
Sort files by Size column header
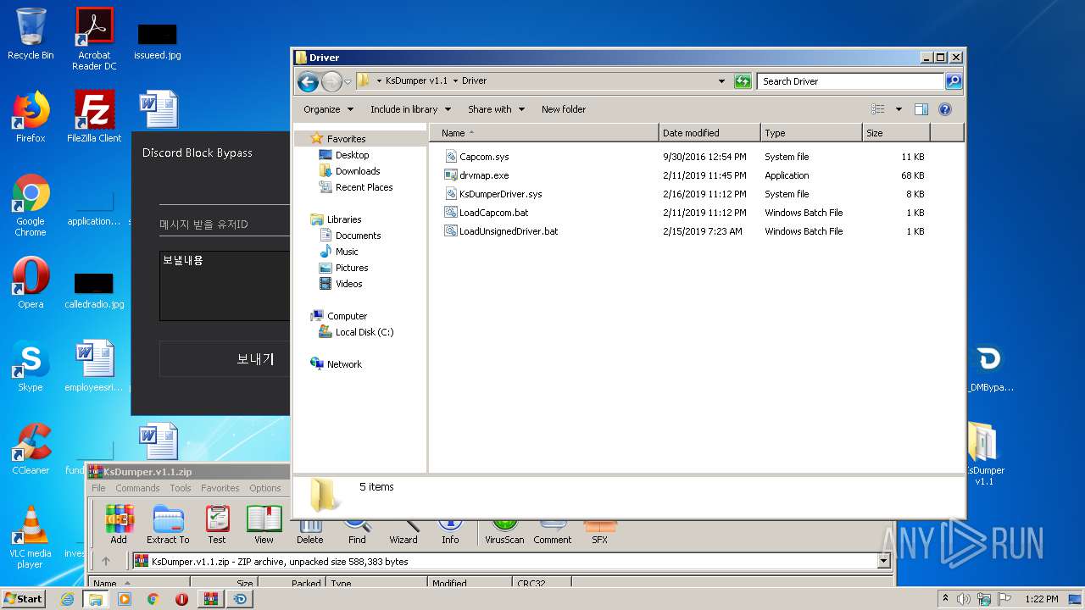click(x=896, y=133)
